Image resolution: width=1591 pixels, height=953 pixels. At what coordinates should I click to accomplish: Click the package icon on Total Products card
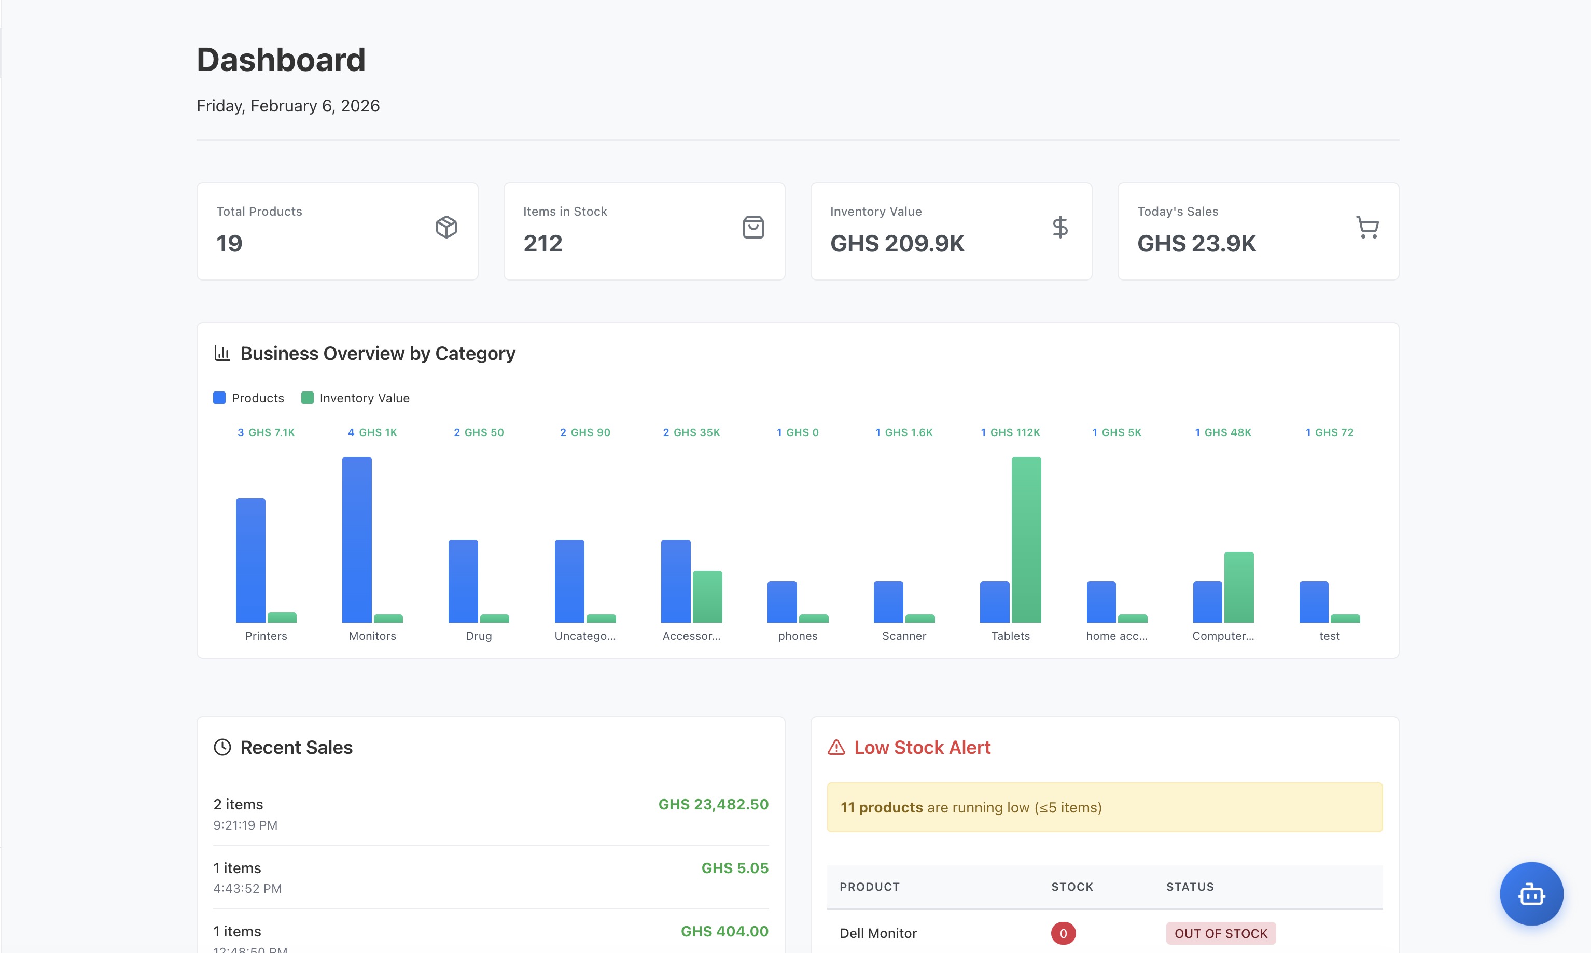pyautogui.click(x=446, y=227)
